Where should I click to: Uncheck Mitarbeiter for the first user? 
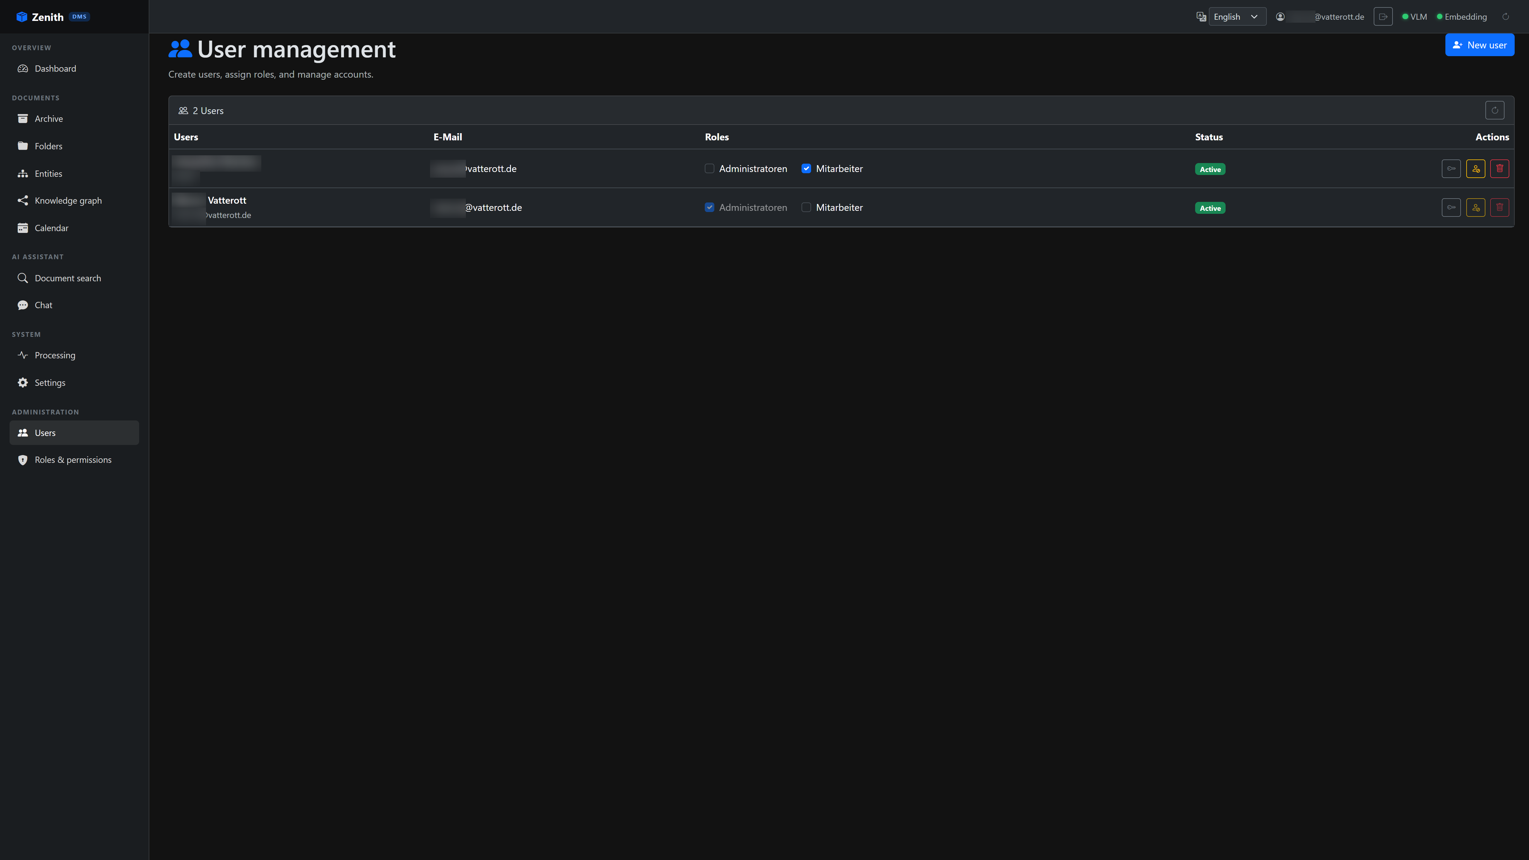(x=806, y=168)
